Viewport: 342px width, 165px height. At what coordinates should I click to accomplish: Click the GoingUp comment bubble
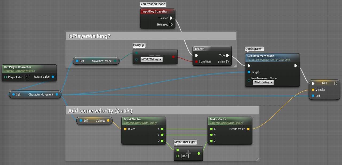(x=139, y=45)
